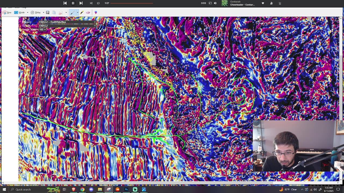The image size is (344, 193).
Task: Open the teal app taskbar icon
Action: 135,190
